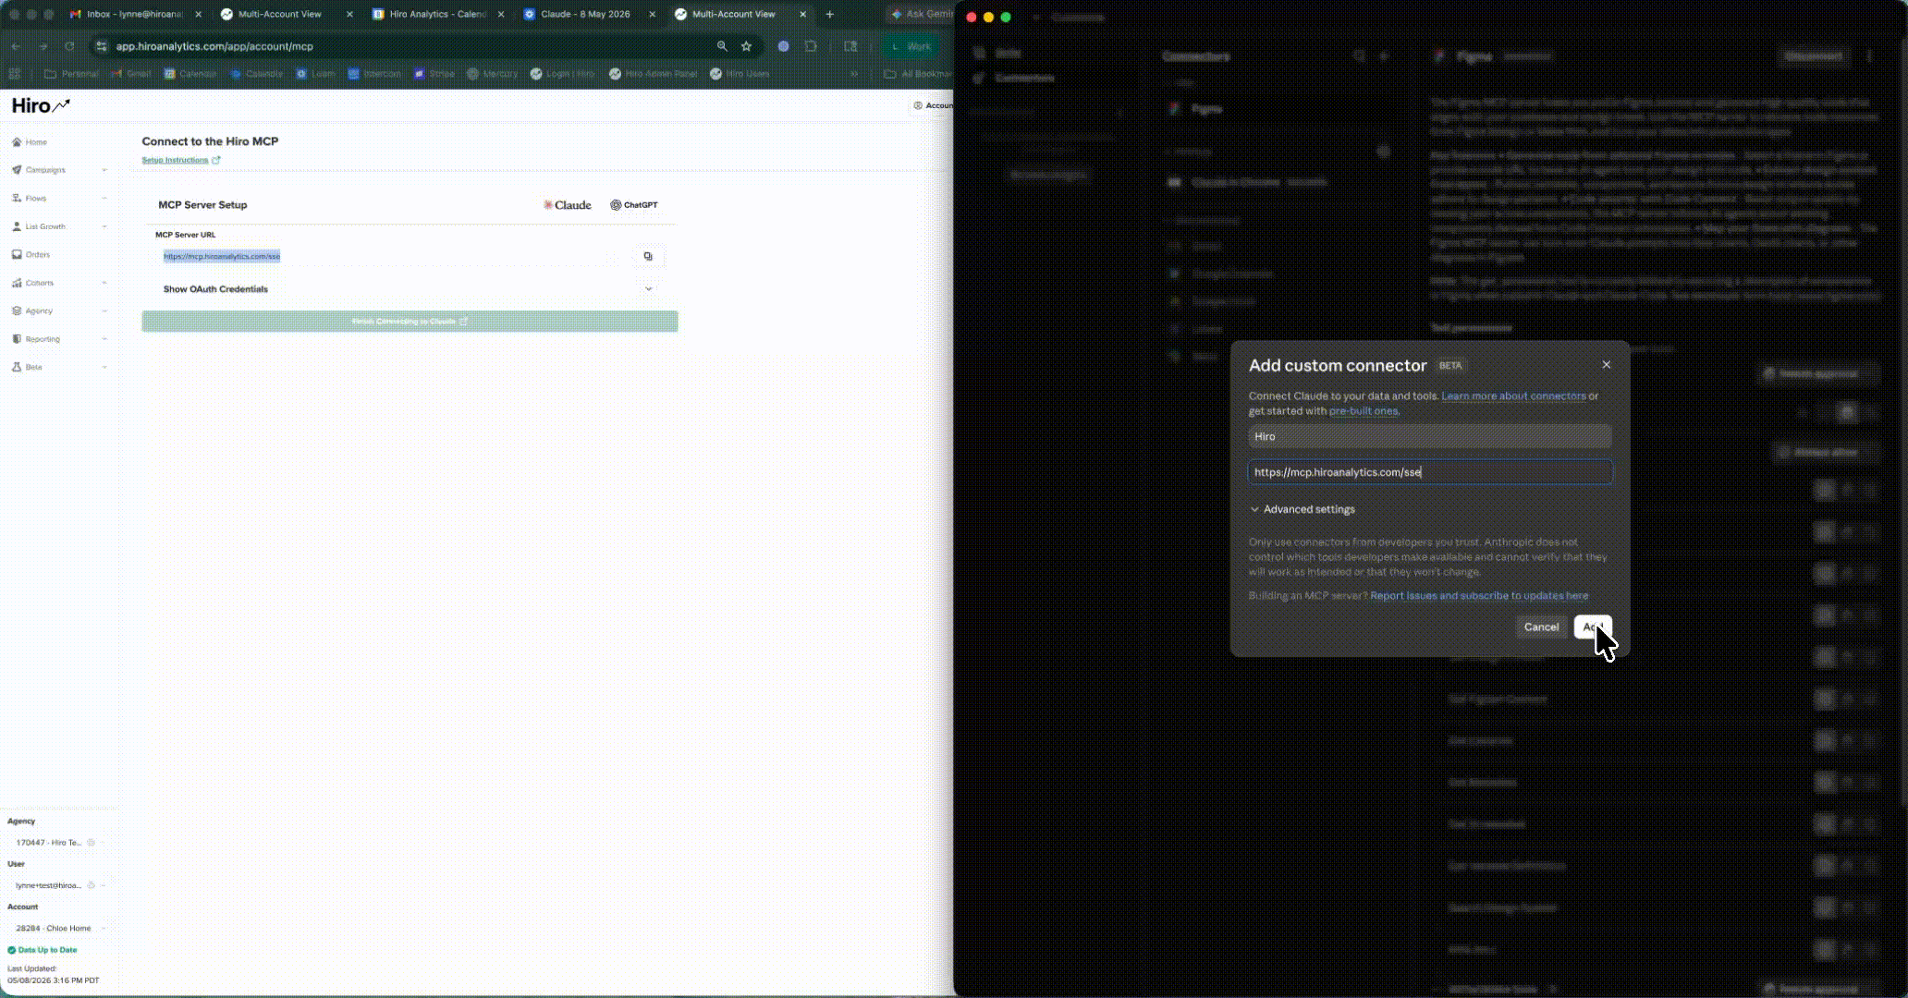The width and height of the screenshot is (1908, 998).
Task: Open List Growth in Hiro sidebar
Action: pyautogui.click(x=45, y=226)
